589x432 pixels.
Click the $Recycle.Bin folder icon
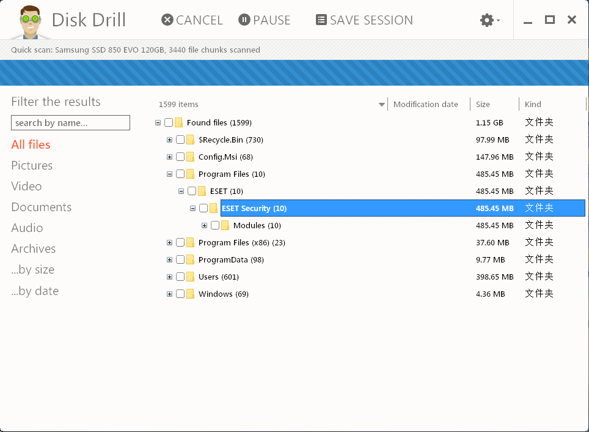191,140
